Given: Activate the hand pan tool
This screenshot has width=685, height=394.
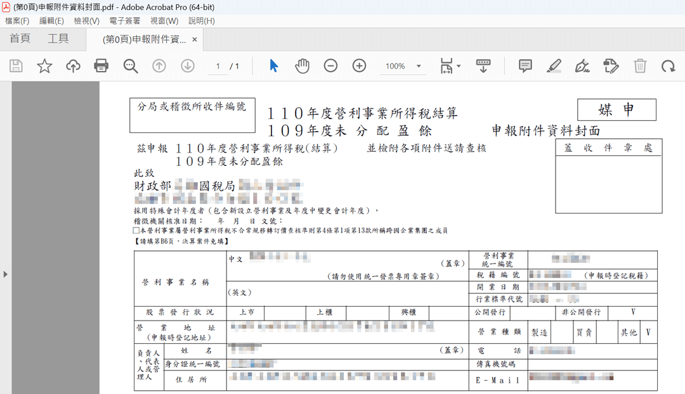Looking at the screenshot, I should point(302,66).
